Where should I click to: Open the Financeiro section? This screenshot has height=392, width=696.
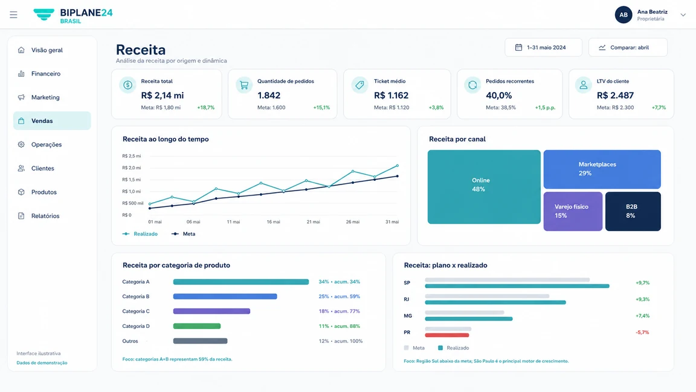click(x=52, y=74)
